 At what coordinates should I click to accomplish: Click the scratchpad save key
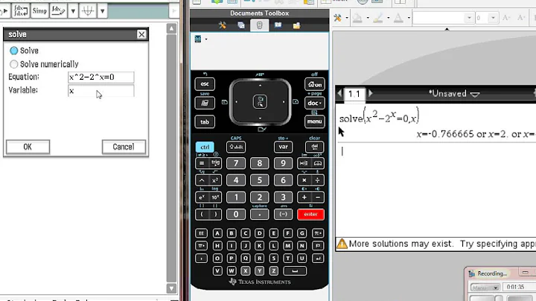point(205,103)
